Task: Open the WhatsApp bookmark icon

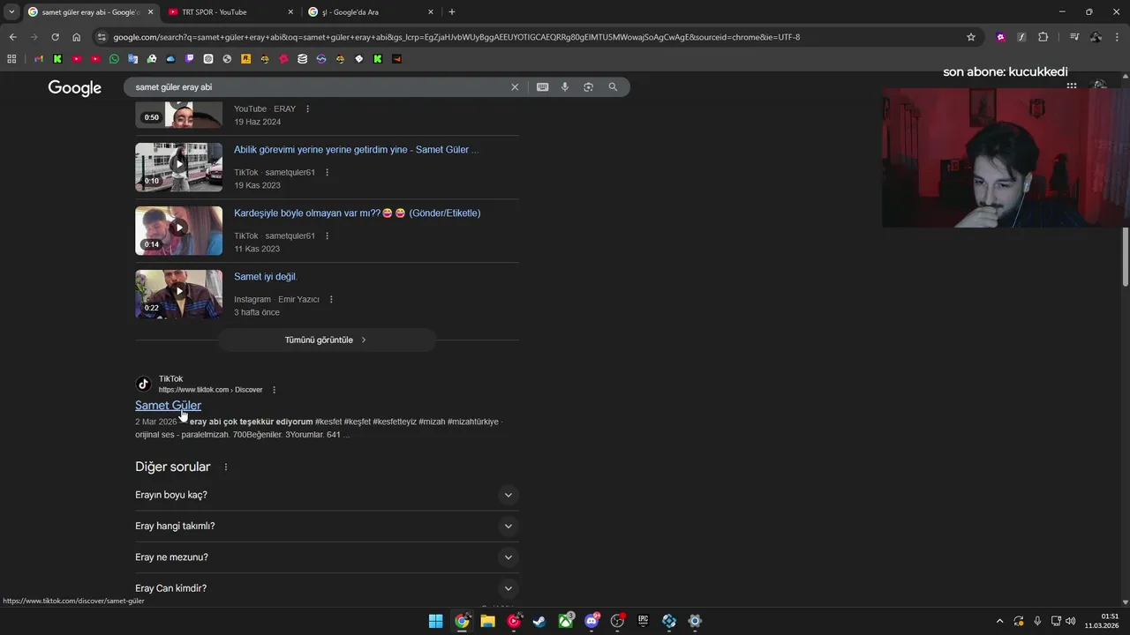Action: [114, 59]
